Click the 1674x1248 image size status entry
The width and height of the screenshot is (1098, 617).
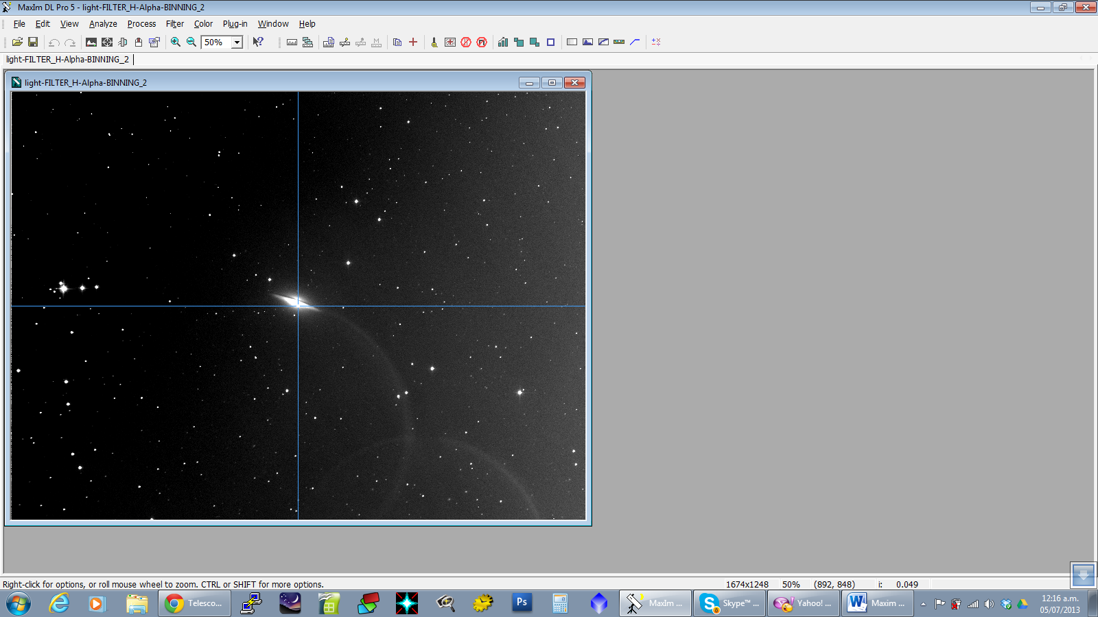(747, 585)
